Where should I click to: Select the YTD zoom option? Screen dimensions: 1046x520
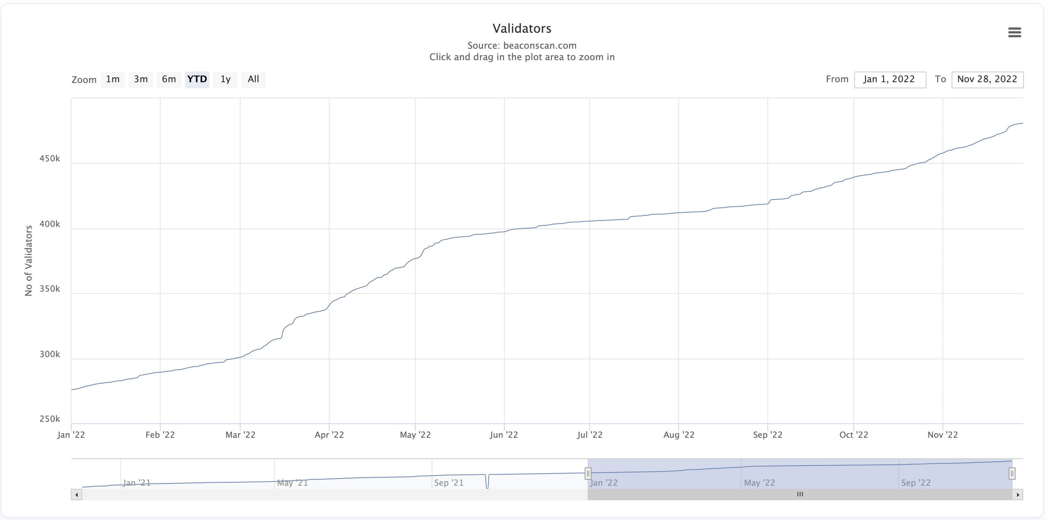click(197, 79)
